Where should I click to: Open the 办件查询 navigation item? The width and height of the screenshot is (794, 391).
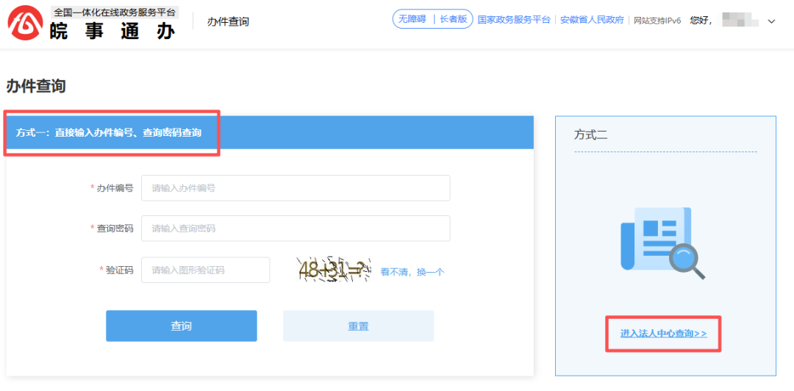point(228,21)
